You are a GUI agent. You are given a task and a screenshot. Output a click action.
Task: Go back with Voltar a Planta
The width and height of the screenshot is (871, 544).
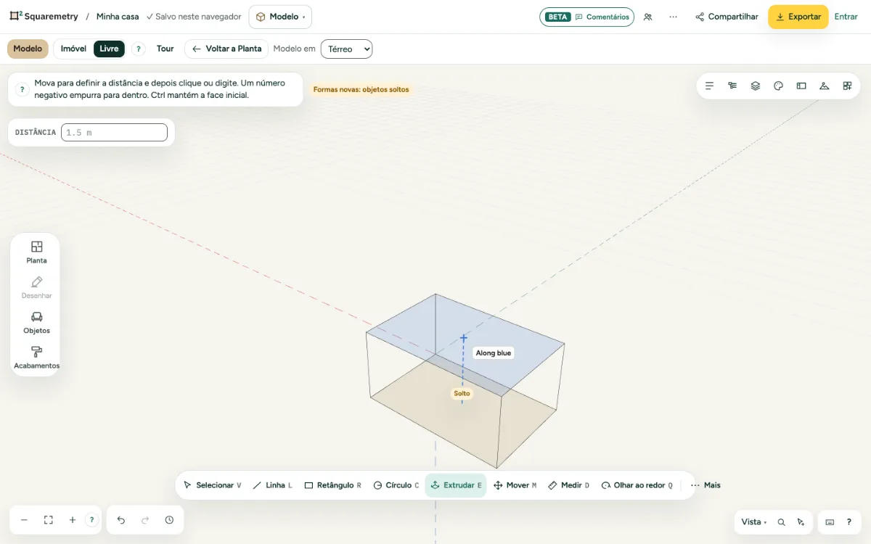pyautogui.click(x=226, y=49)
